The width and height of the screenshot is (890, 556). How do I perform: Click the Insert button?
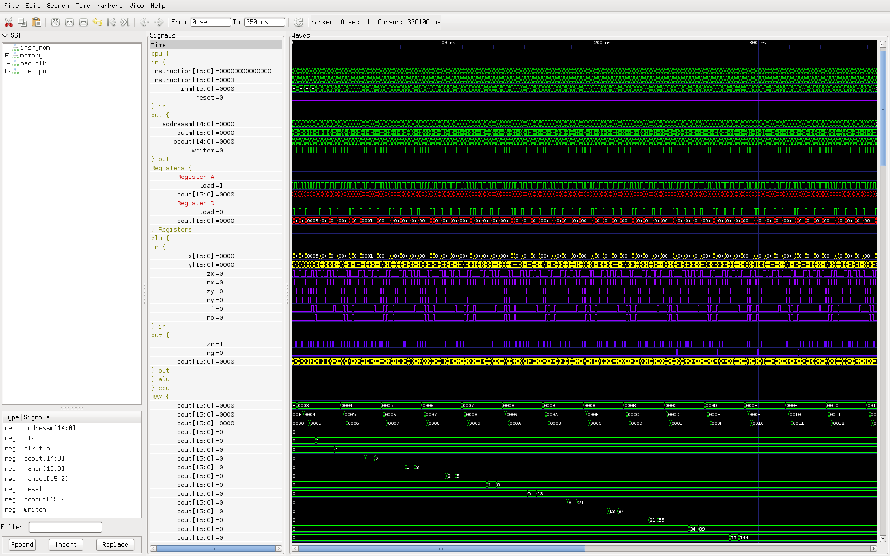pos(65,544)
